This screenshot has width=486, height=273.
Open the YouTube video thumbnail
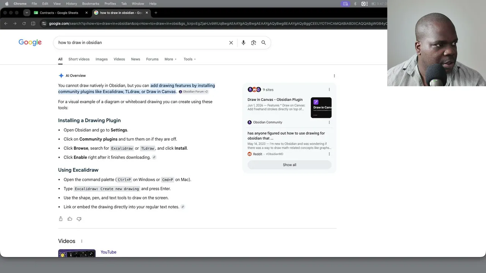(77, 253)
